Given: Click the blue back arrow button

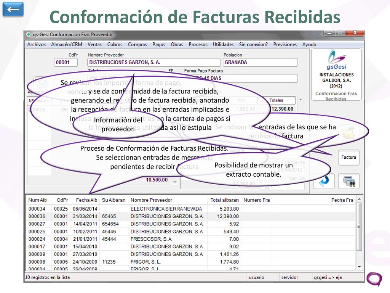Looking at the screenshot, I should pos(13,10).
